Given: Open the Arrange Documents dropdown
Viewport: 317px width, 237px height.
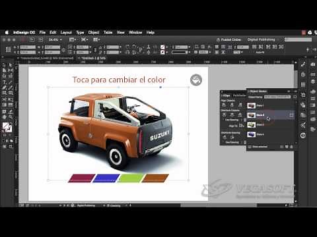Looking at the screenshot, I should point(96,39).
